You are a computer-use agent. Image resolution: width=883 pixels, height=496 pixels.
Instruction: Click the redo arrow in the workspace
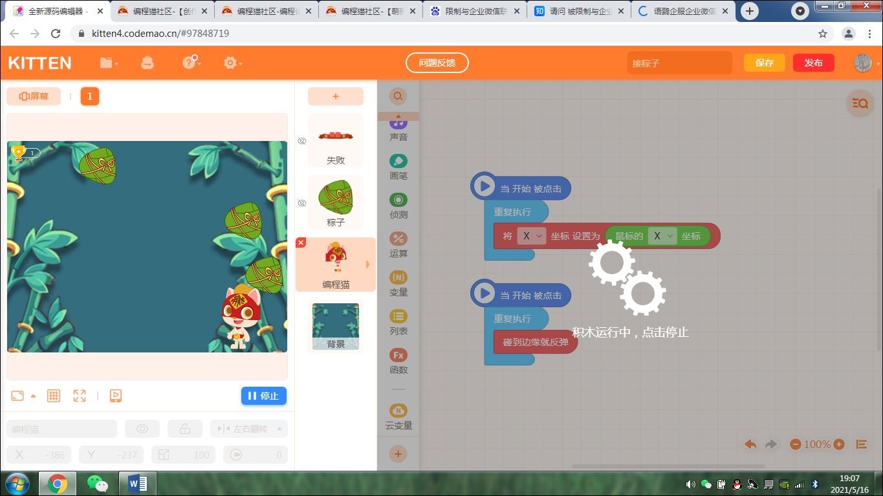tap(771, 444)
